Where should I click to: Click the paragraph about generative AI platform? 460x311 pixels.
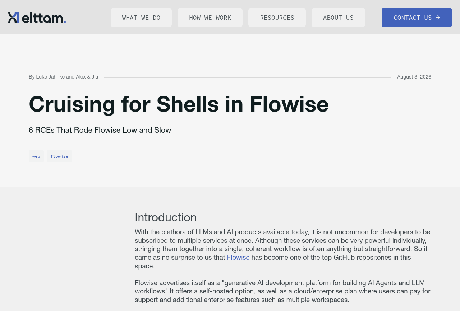(283, 291)
